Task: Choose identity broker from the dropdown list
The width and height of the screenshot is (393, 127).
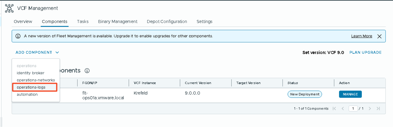Action: pos(31,73)
